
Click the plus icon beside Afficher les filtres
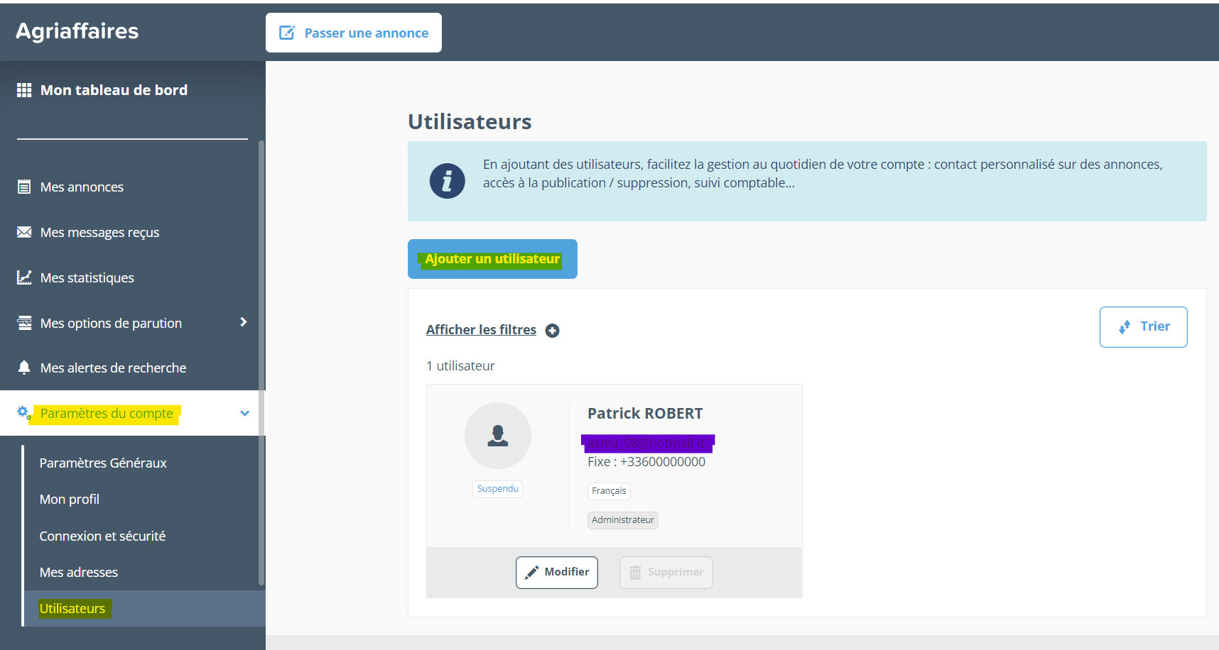pyautogui.click(x=552, y=331)
